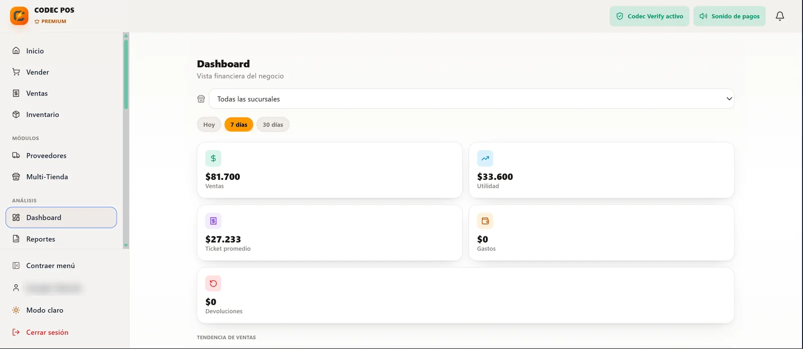Image resolution: width=803 pixels, height=349 pixels.
Task: Click the Vender cart icon
Action: pos(16,72)
